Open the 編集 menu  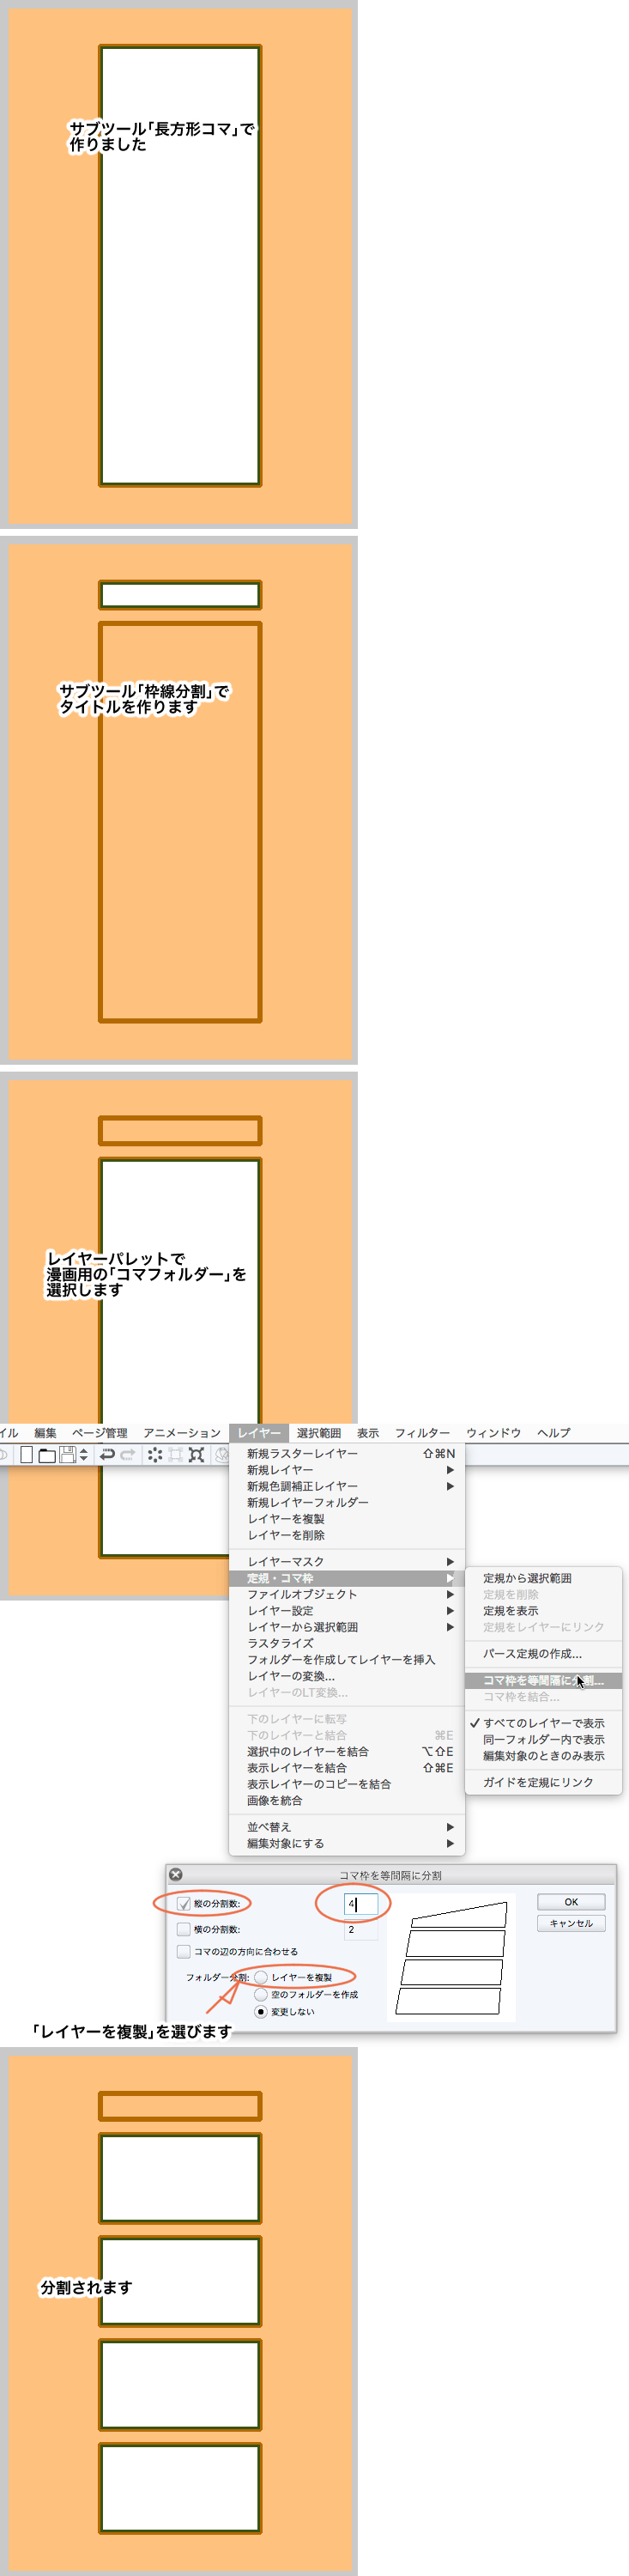(x=45, y=1433)
